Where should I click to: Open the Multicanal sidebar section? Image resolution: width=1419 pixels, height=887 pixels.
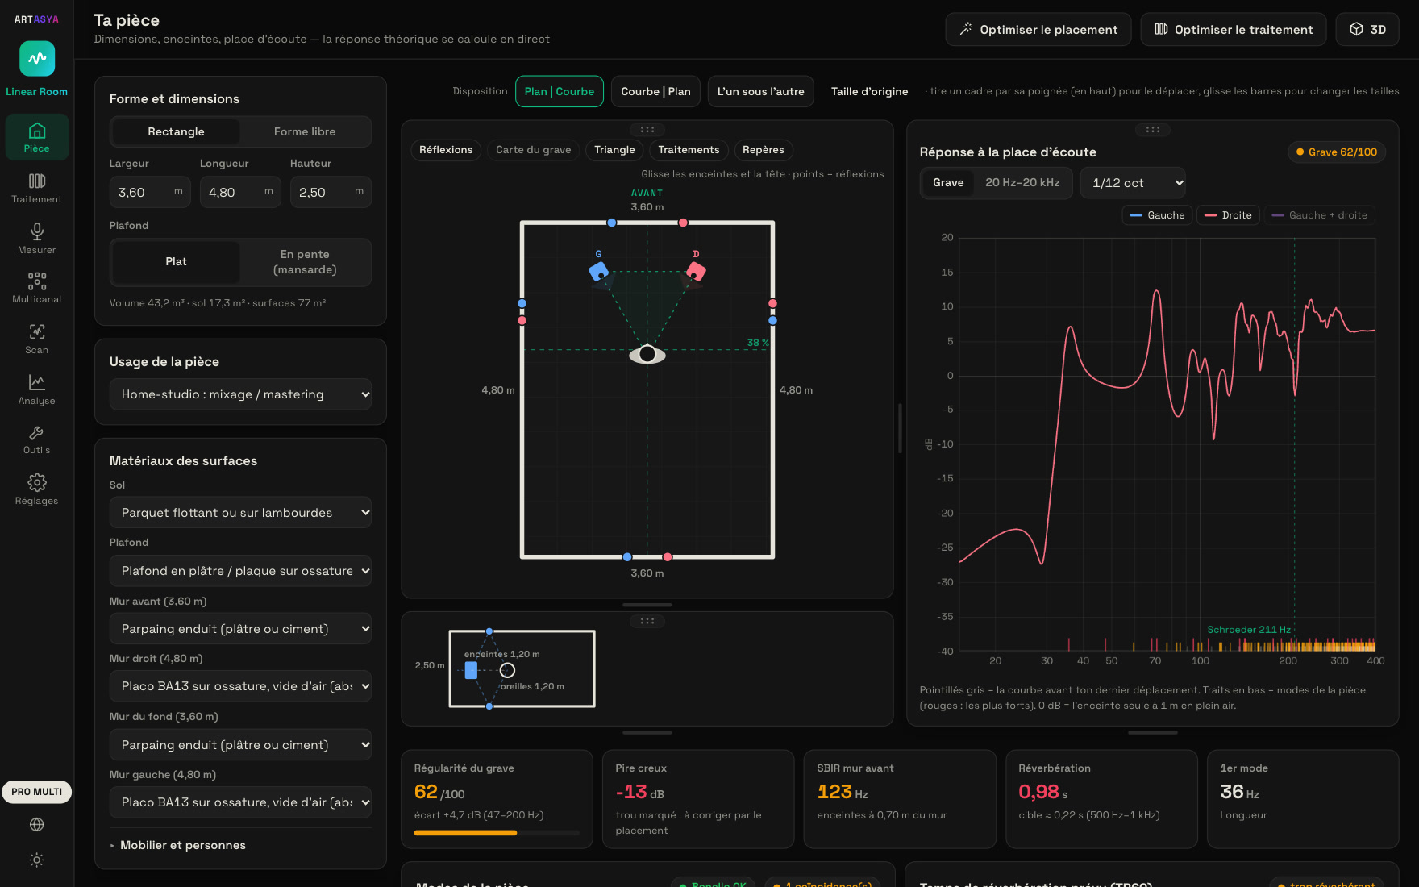tap(36, 289)
